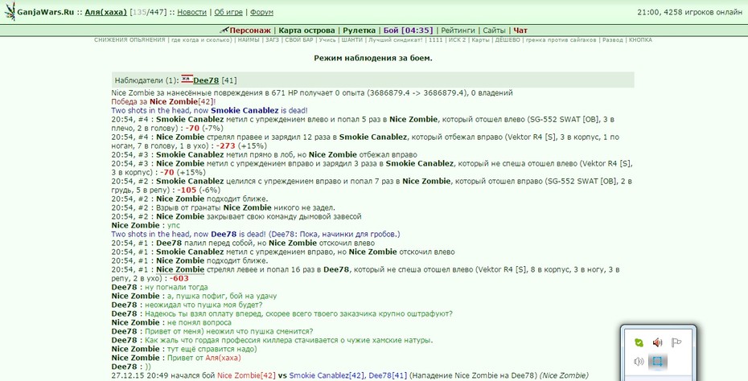Click 'тут ещё справится надо' chat message
Image resolution: width=748 pixels, height=381 pixels.
click(212, 349)
